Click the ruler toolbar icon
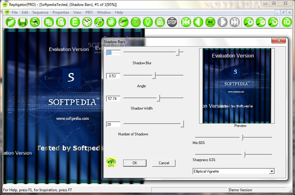Image resolution: width=295 pixels, height=195 pixels. point(136,22)
